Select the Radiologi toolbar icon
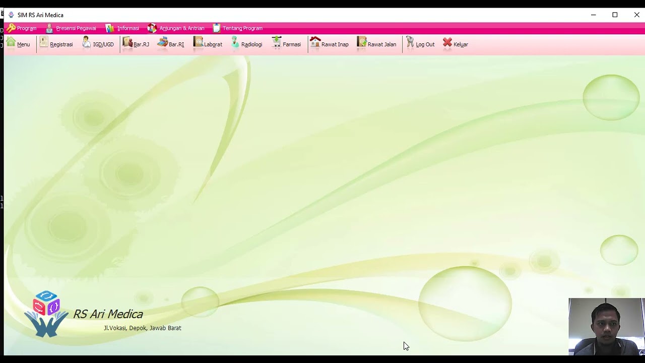The image size is (645, 363). coord(246,44)
